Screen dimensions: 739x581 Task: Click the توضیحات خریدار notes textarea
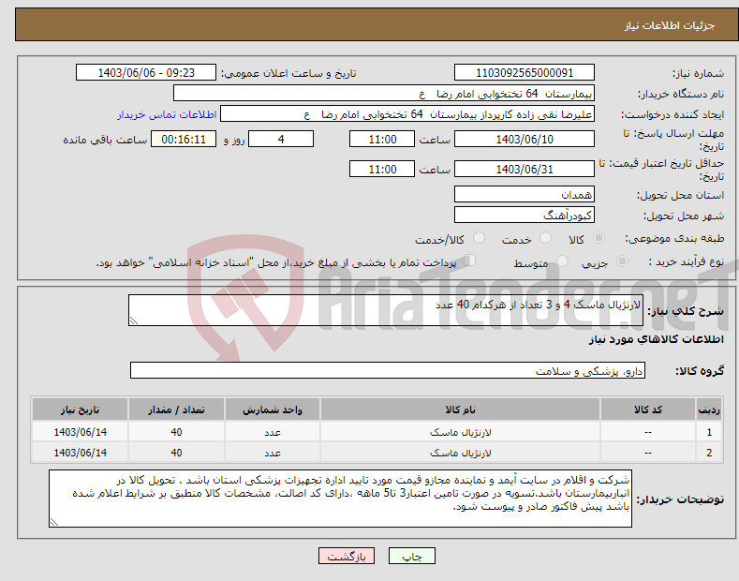[x=340, y=499]
